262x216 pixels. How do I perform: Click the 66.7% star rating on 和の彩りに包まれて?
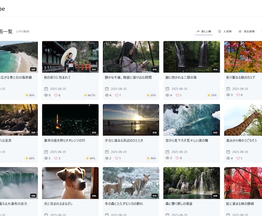89,95
